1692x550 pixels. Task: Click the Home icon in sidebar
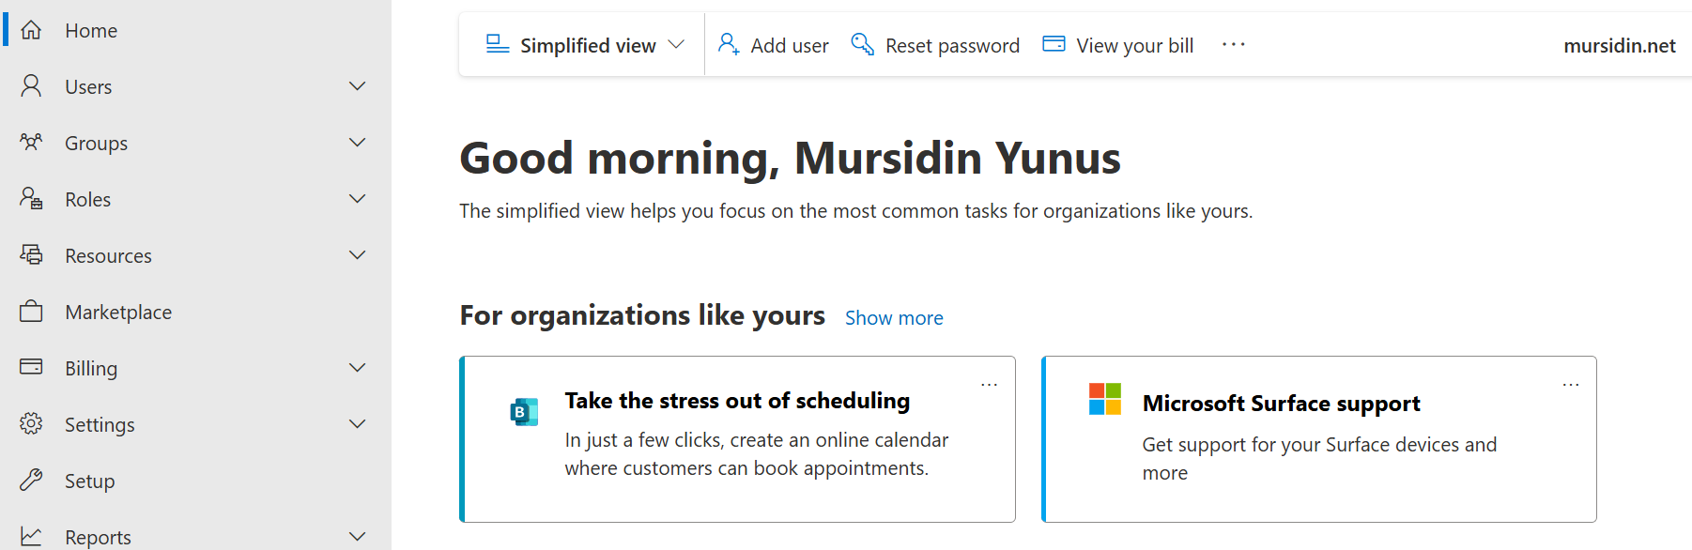(31, 30)
